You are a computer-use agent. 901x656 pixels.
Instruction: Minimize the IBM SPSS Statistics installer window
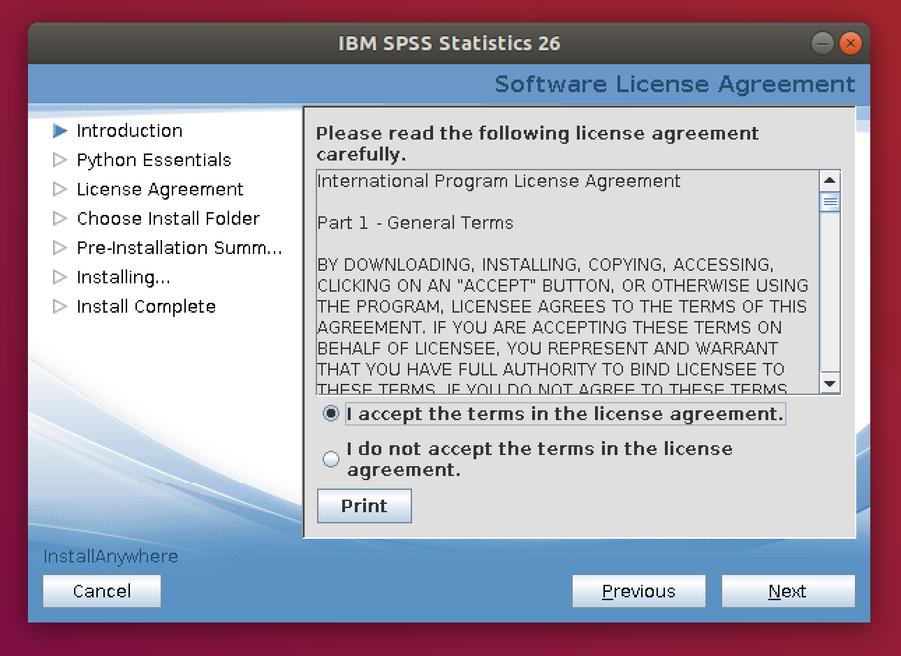pyautogui.click(x=822, y=43)
